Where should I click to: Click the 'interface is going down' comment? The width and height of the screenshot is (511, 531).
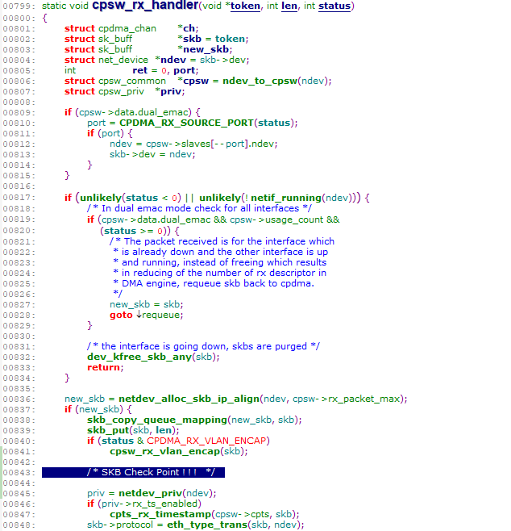[x=203, y=346]
